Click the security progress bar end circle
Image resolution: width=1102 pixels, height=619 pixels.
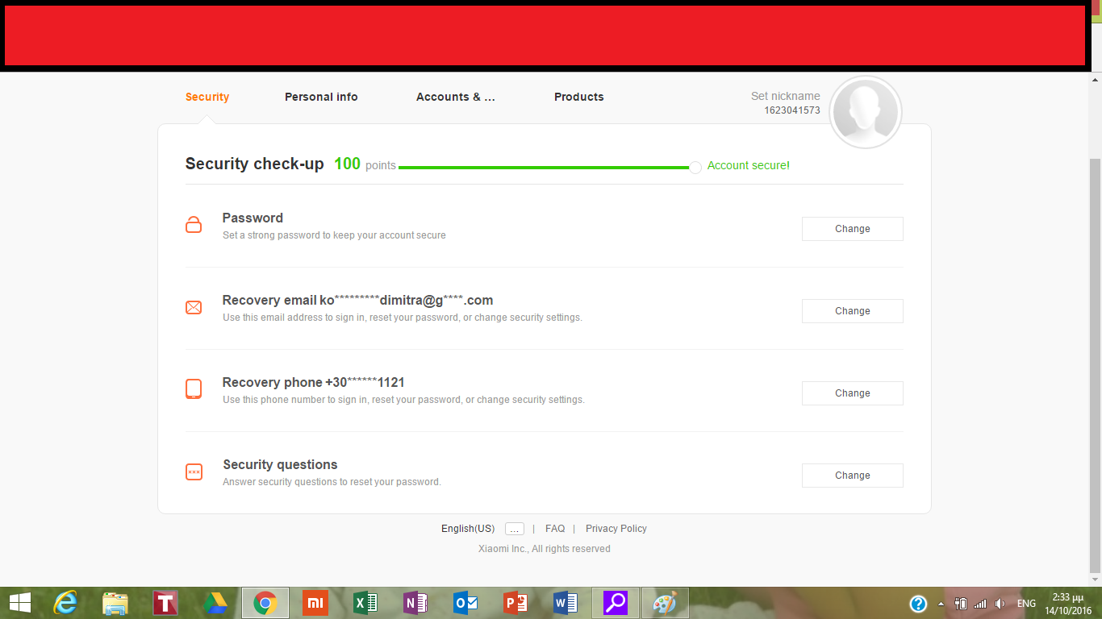point(695,168)
